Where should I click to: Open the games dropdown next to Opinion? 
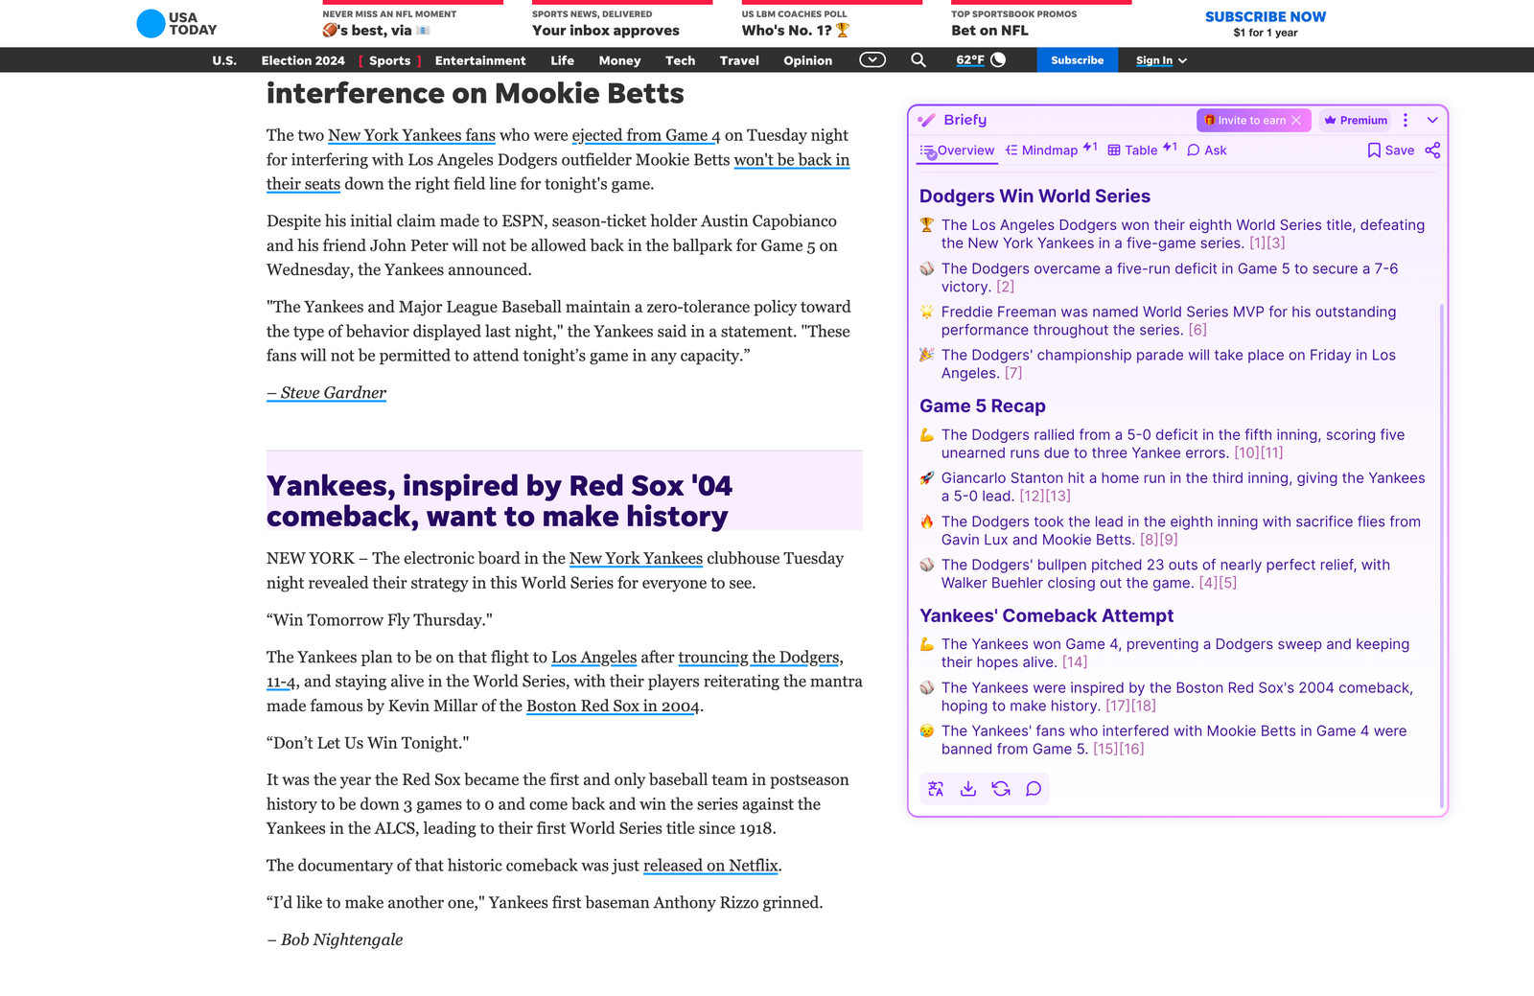pos(871,59)
